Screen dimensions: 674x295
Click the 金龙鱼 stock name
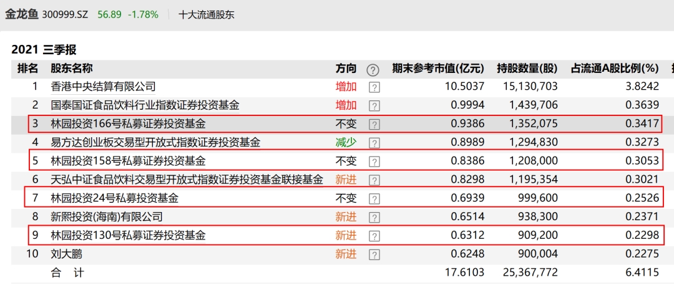coord(21,14)
